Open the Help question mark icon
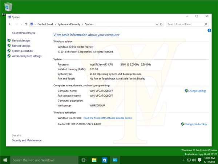This screenshot has height=164, width=218. click(x=209, y=31)
